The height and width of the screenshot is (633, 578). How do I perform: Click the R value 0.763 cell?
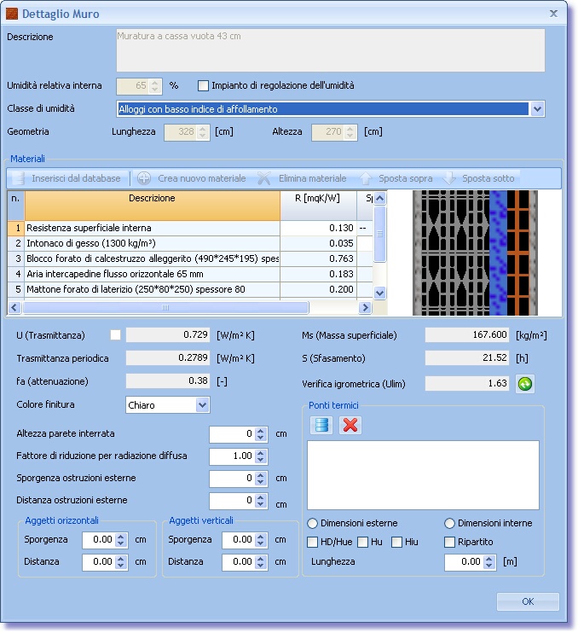coord(318,258)
